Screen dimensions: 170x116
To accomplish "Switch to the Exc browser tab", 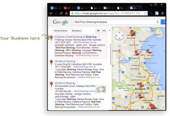I will [122, 8].
